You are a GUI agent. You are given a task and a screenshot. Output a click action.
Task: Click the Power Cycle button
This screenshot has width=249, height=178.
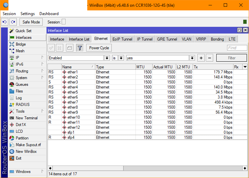[99, 48]
